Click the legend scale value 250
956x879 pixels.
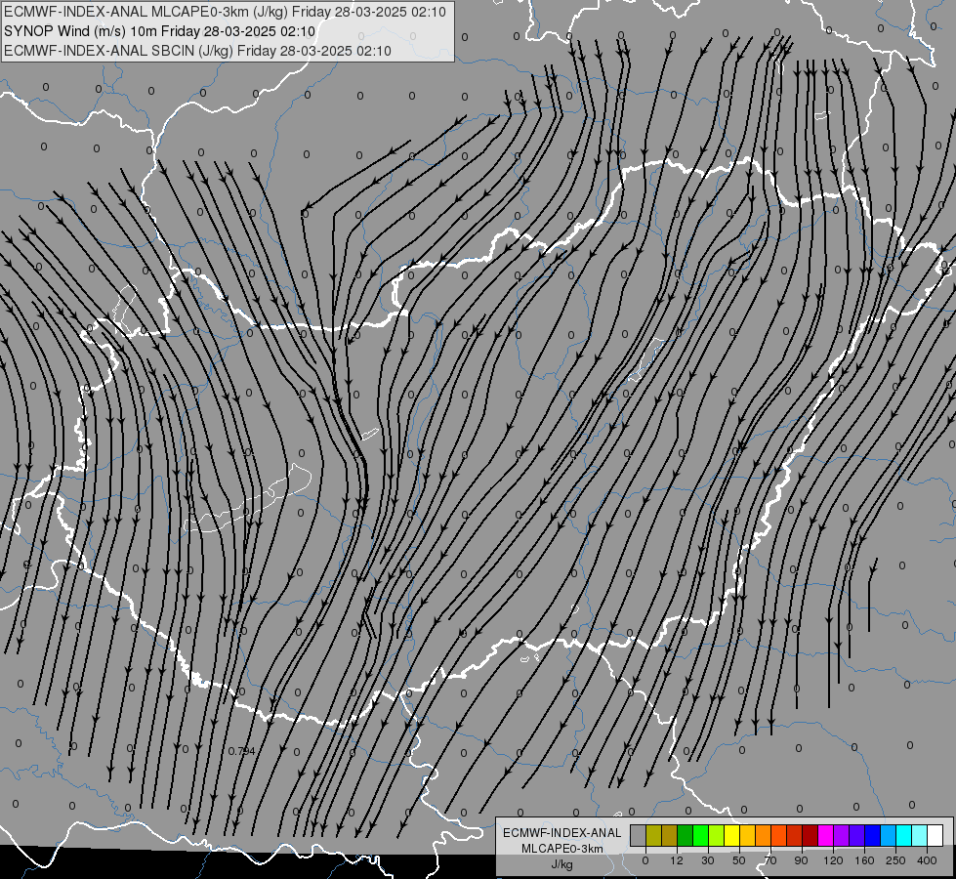895,860
